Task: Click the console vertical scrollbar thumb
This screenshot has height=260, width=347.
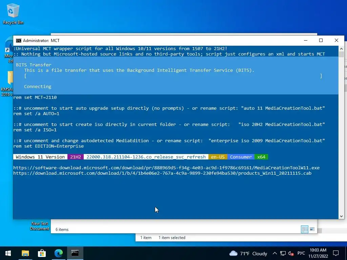Action: click(341, 55)
